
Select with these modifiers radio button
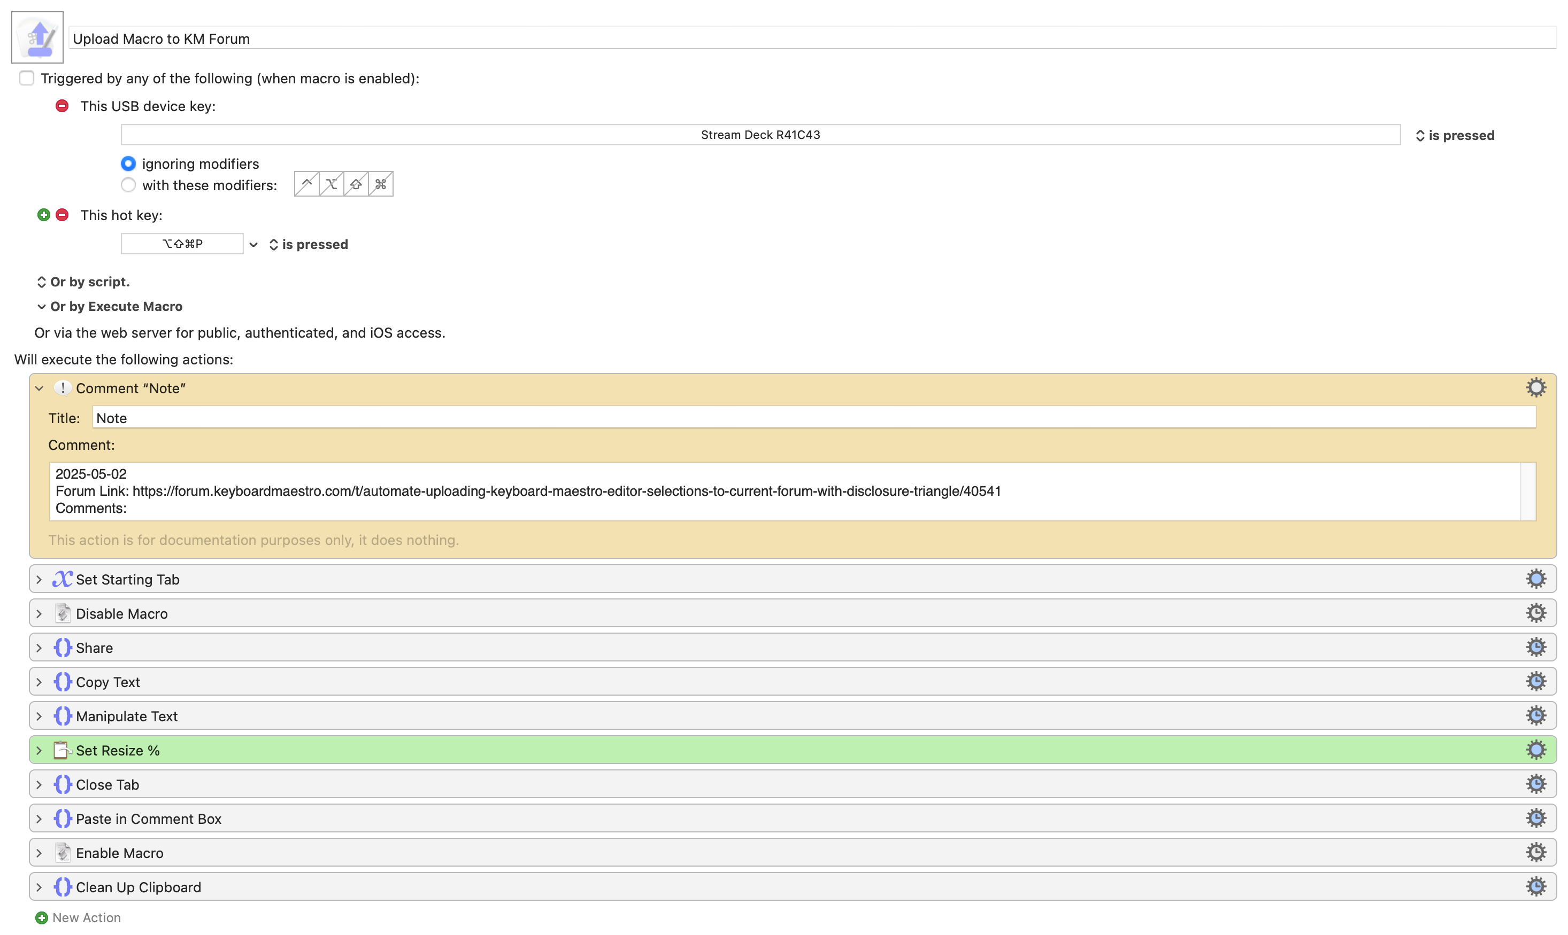click(x=128, y=185)
